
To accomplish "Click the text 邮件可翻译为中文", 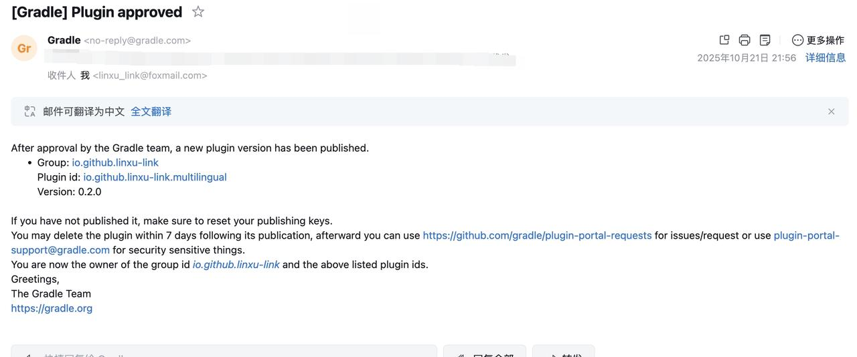I will click(x=84, y=112).
